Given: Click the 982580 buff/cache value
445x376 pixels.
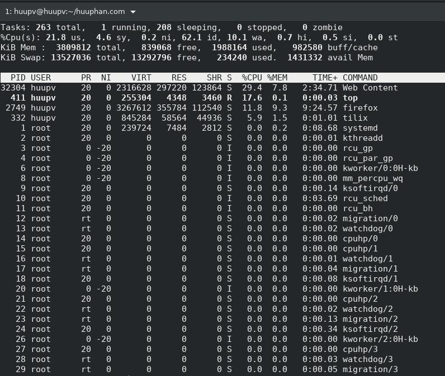Looking at the screenshot, I should tap(307, 47).
